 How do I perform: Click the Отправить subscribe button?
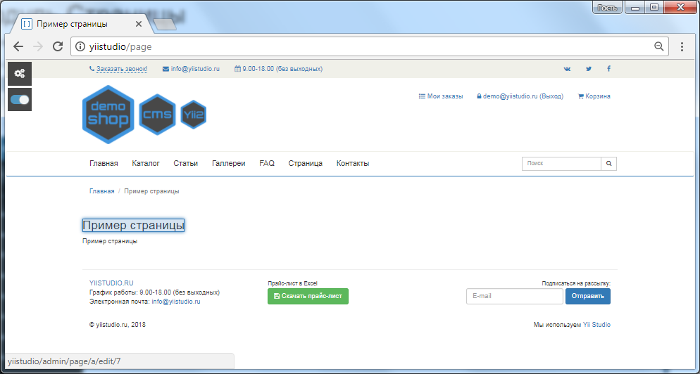(588, 297)
